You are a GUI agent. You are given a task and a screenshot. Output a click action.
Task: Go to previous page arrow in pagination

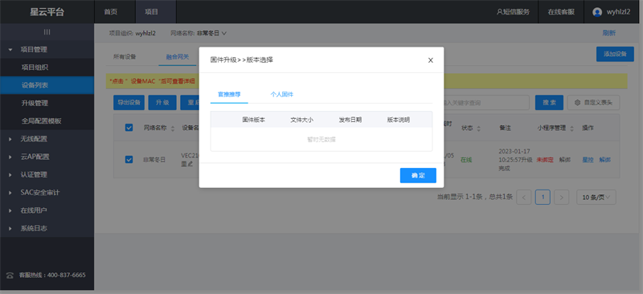pyautogui.click(x=524, y=198)
